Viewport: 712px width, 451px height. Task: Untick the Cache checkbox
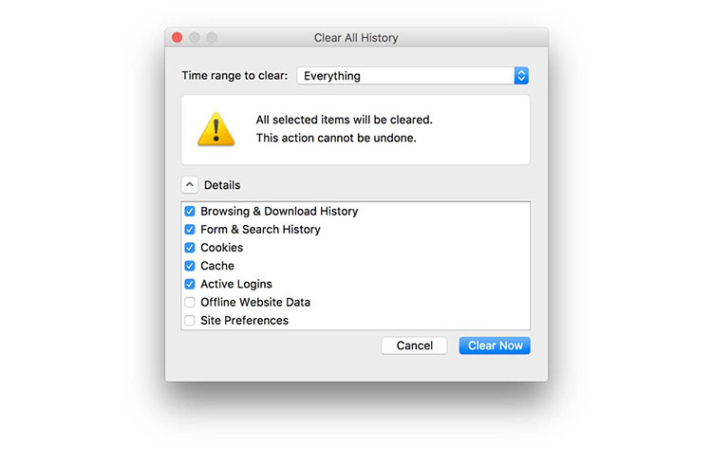click(x=190, y=266)
